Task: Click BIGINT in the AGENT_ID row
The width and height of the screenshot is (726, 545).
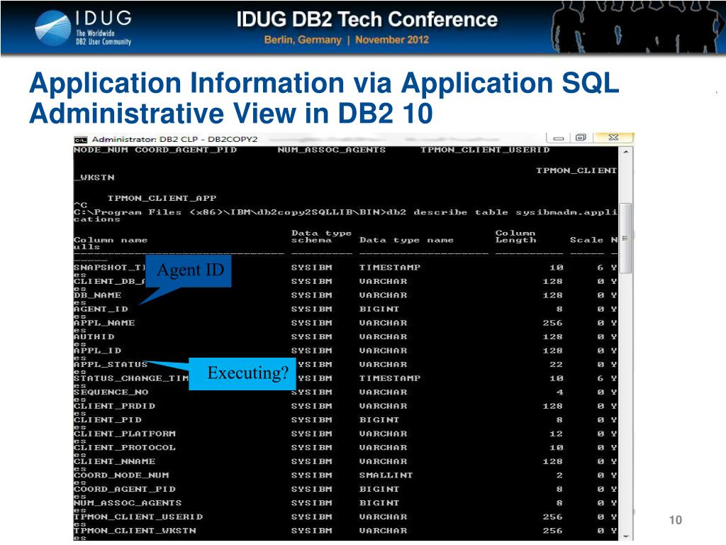Action: (379, 309)
